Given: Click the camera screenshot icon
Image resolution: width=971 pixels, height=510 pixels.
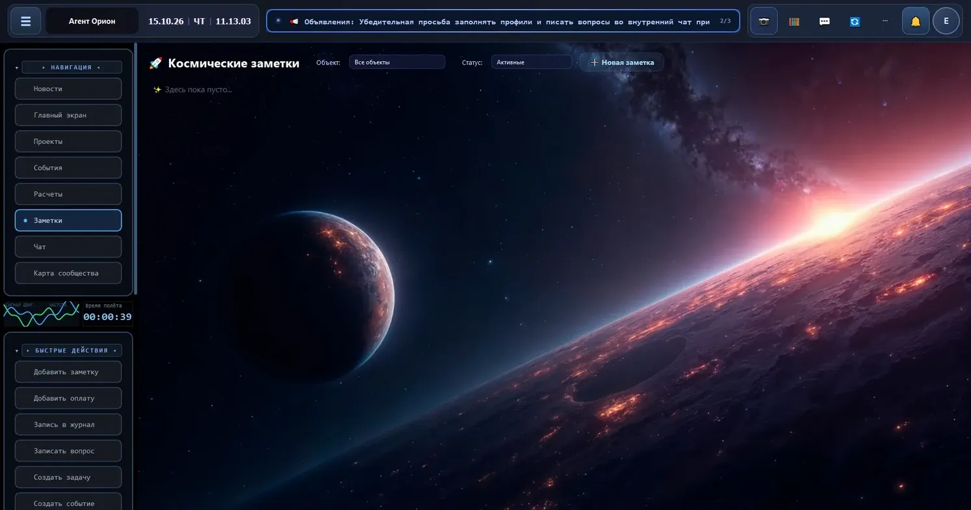Looking at the screenshot, I should 764,21.
